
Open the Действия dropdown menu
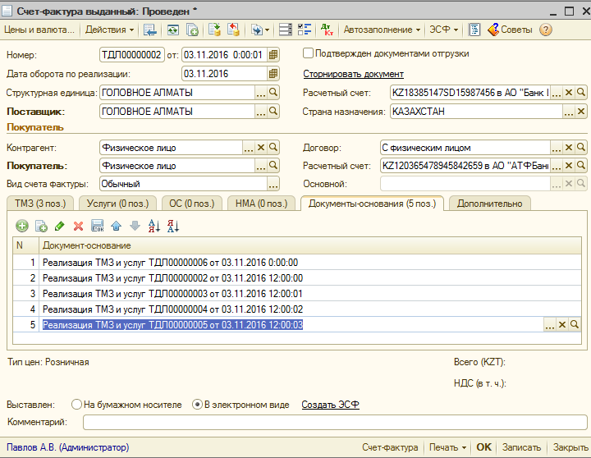109,30
